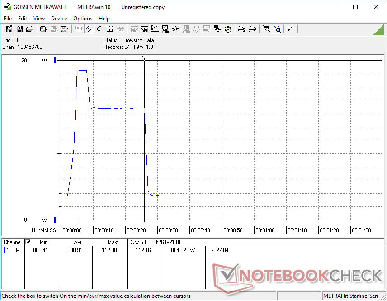This screenshot has height=301, width=387.
Task: Click the grayed meter-under-display icon
Action: pos(186,29)
